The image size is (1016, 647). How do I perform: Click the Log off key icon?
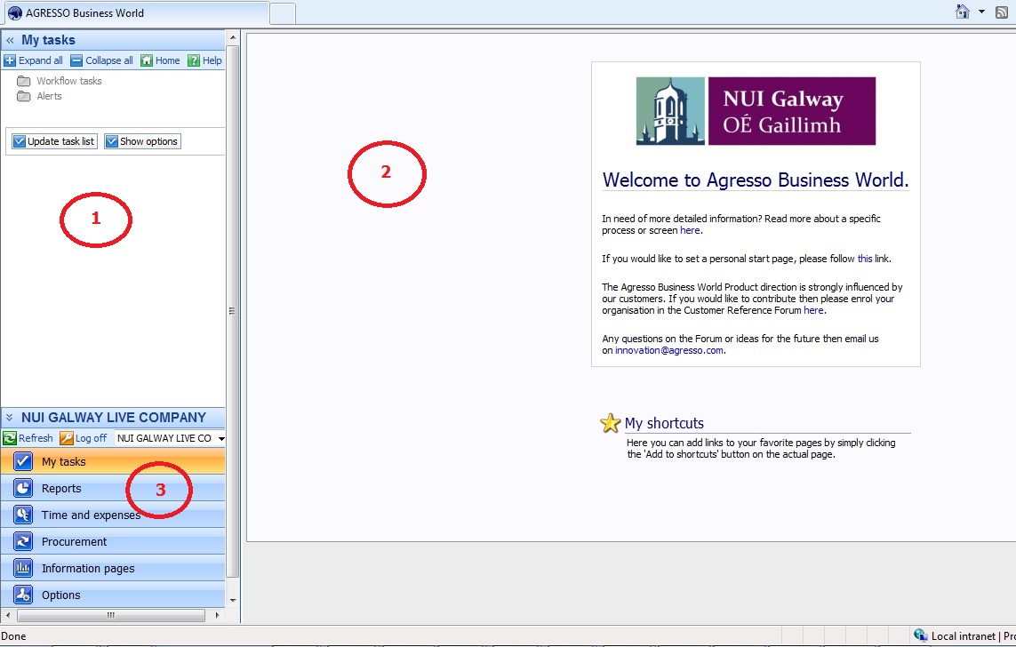point(66,438)
